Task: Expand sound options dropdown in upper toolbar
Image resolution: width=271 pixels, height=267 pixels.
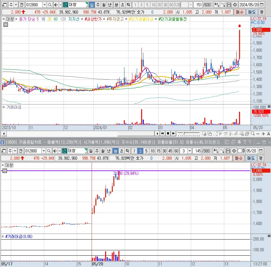Action: tap(60, 5)
